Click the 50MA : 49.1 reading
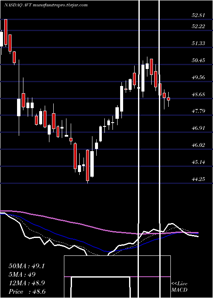213x298 pixels. (x=26, y=266)
